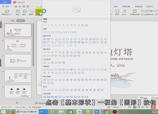Select the four-point star in 星与旗帜
Image resolution: width=158 pixels, height=114 pixels.
(x=52, y=80)
